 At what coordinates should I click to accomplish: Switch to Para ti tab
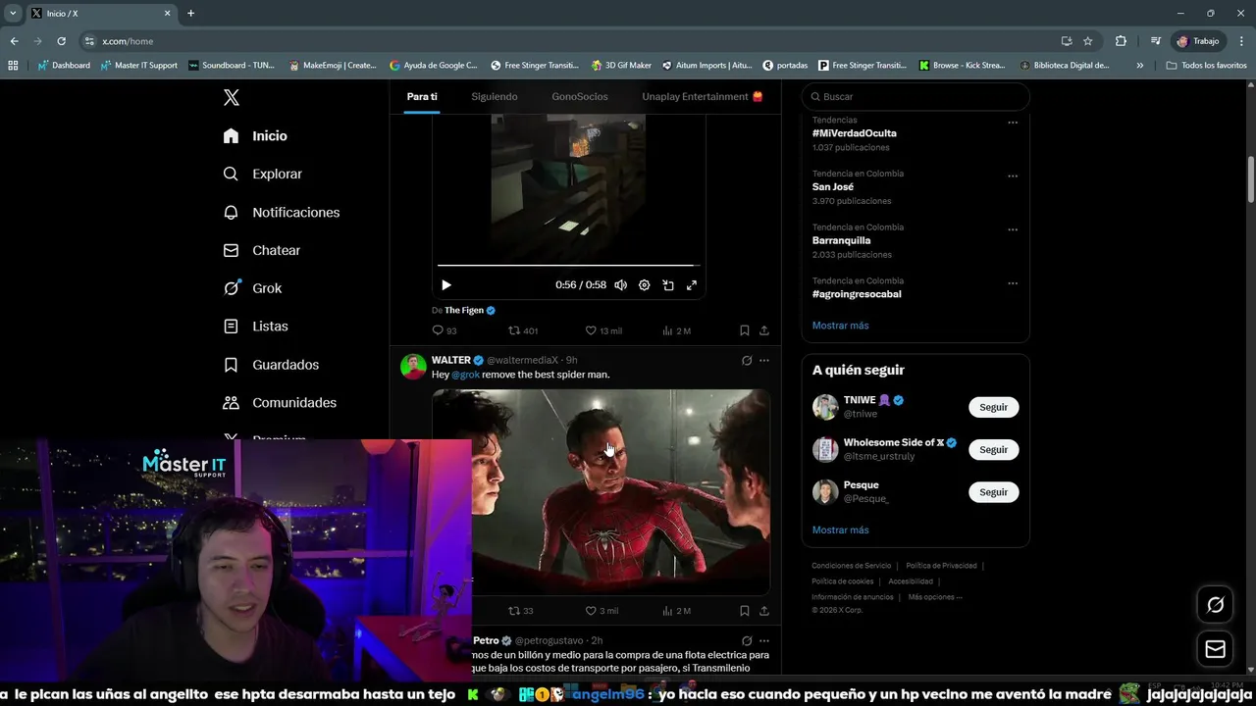[x=422, y=96]
